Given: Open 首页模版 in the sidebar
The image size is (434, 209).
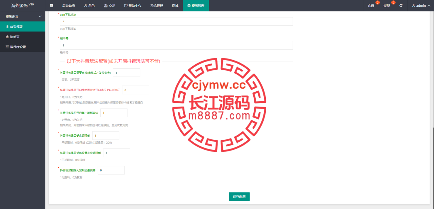Looking at the screenshot, I should point(22,26).
